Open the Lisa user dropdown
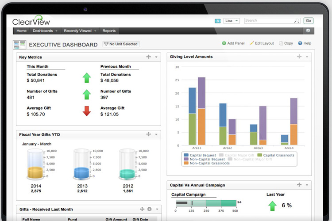This screenshot has width=332, height=221. pyautogui.click(x=232, y=21)
